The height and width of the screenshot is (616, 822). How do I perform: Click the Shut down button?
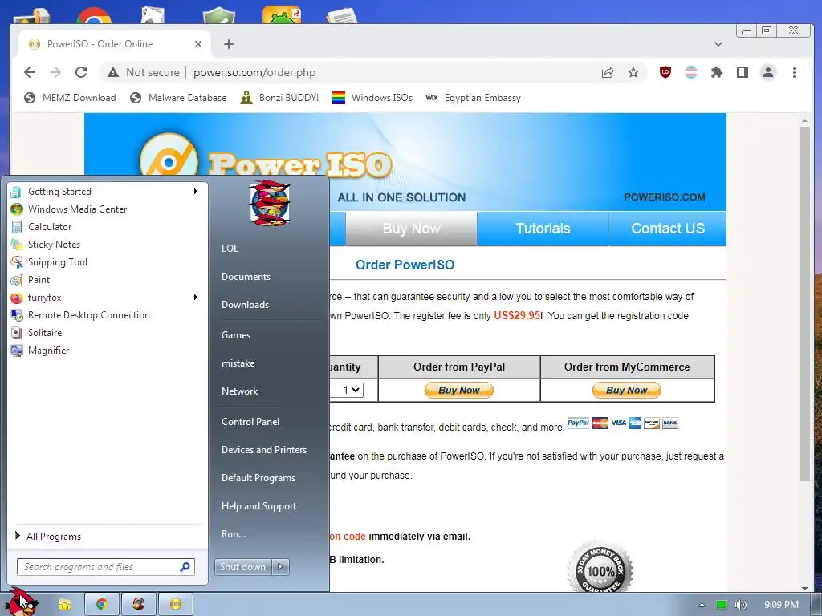pyautogui.click(x=242, y=567)
